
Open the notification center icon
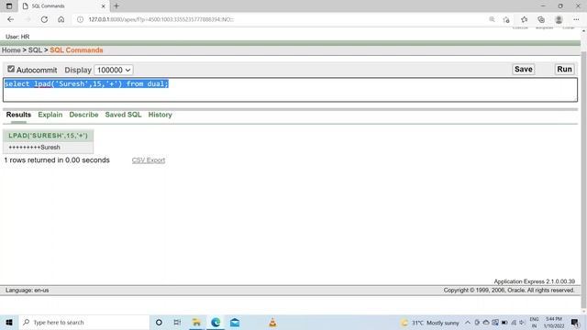[x=575, y=323]
